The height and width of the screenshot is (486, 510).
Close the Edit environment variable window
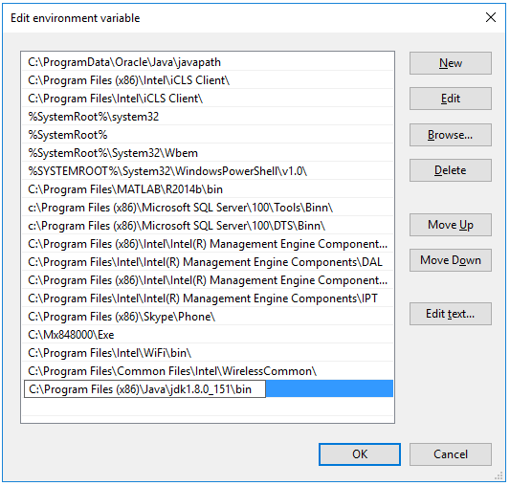pos(491,17)
